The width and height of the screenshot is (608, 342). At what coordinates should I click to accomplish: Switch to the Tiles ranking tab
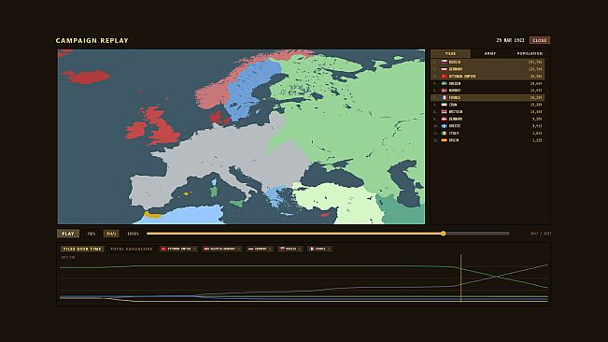(450, 53)
